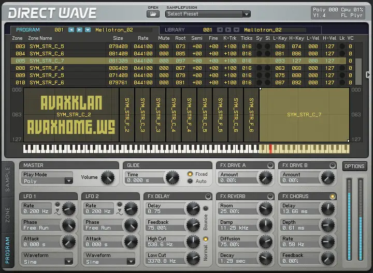373x273 pixels.
Task: Expand the side panel arrow at right edge
Action: 368,75
